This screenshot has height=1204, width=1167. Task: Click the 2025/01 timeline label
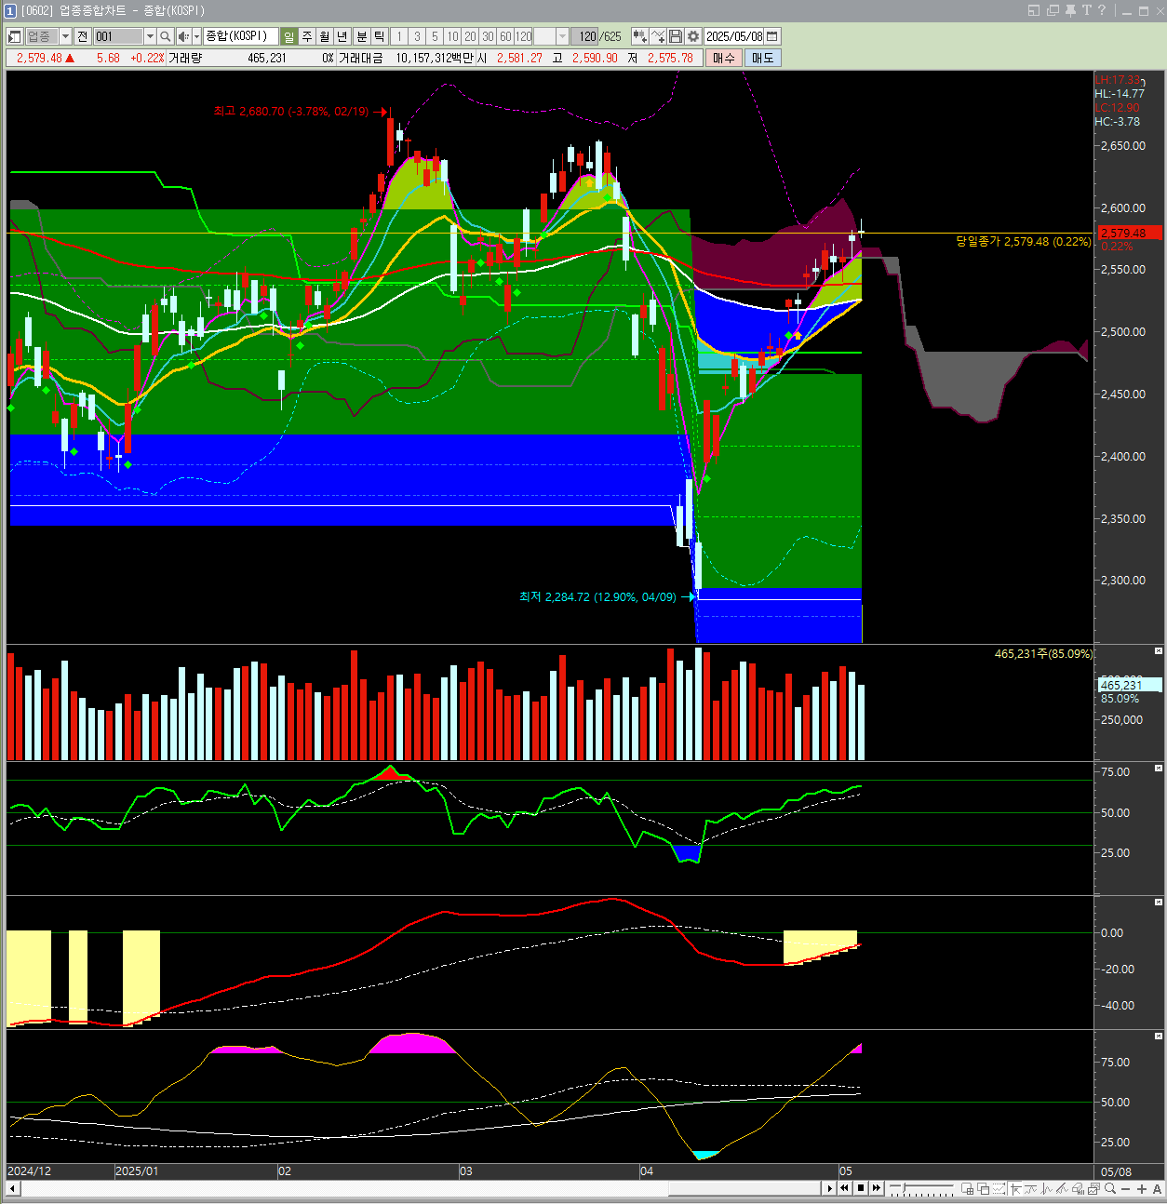click(137, 1171)
